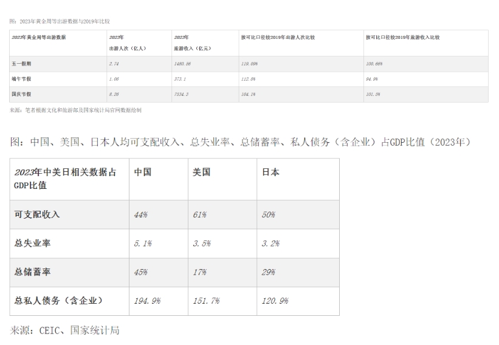Select the 总储蓄率 row label
Image resolution: width=499 pixels, height=345 pixels.
pos(32,272)
